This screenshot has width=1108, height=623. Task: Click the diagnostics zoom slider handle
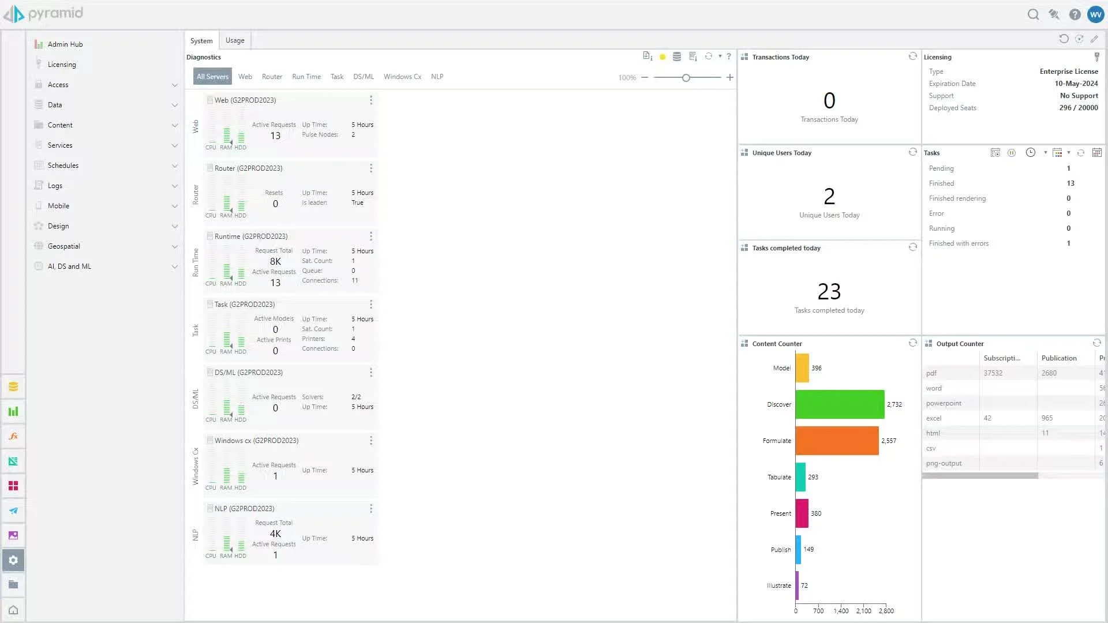coord(686,77)
